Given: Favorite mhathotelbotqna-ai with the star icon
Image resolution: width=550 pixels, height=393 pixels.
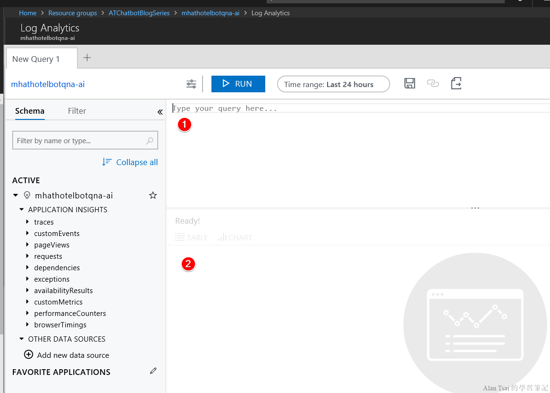Looking at the screenshot, I should pyautogui.click(x=153, y=195).
